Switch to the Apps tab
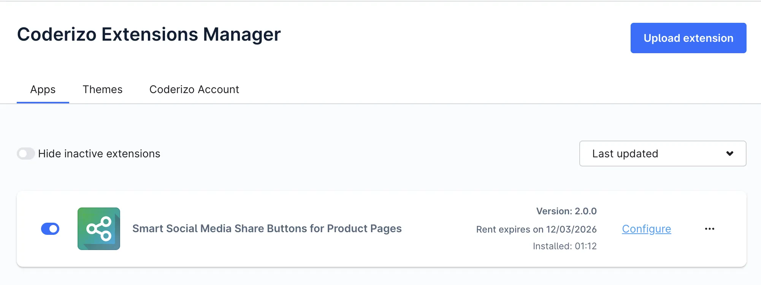This screenshot has width=761, height=285. point(43,90)
